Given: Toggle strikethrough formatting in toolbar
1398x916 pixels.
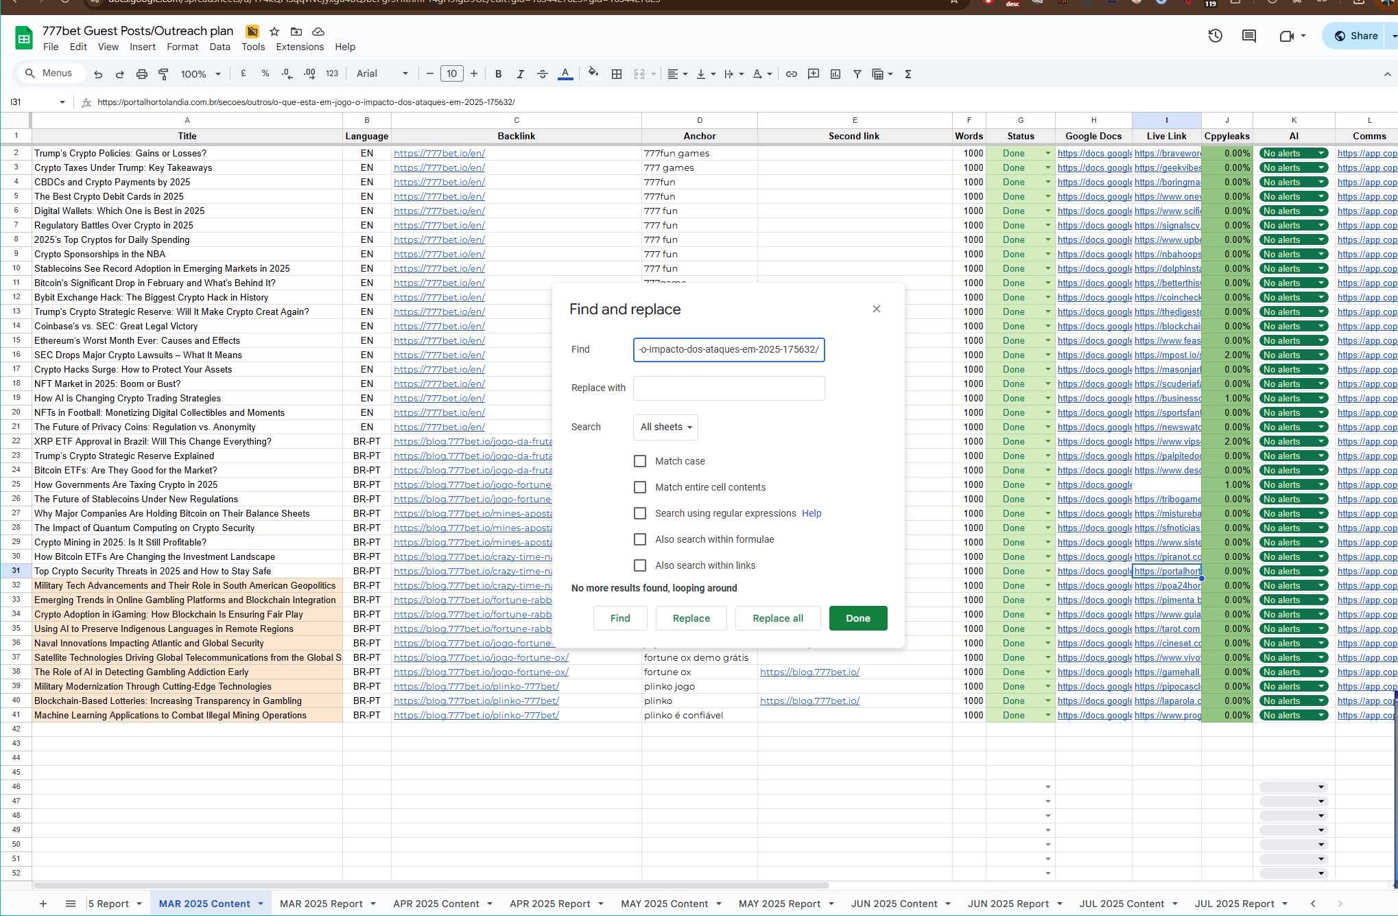Looking at the screenshot, I should pos(542,74).
